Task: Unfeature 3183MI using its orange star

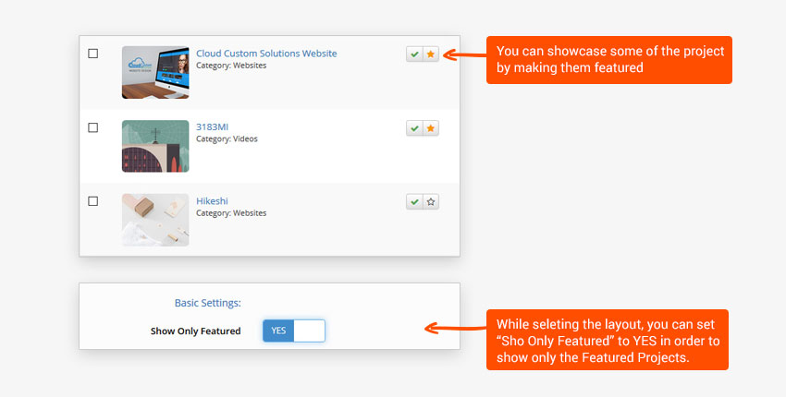Action: tap(431, 127)
